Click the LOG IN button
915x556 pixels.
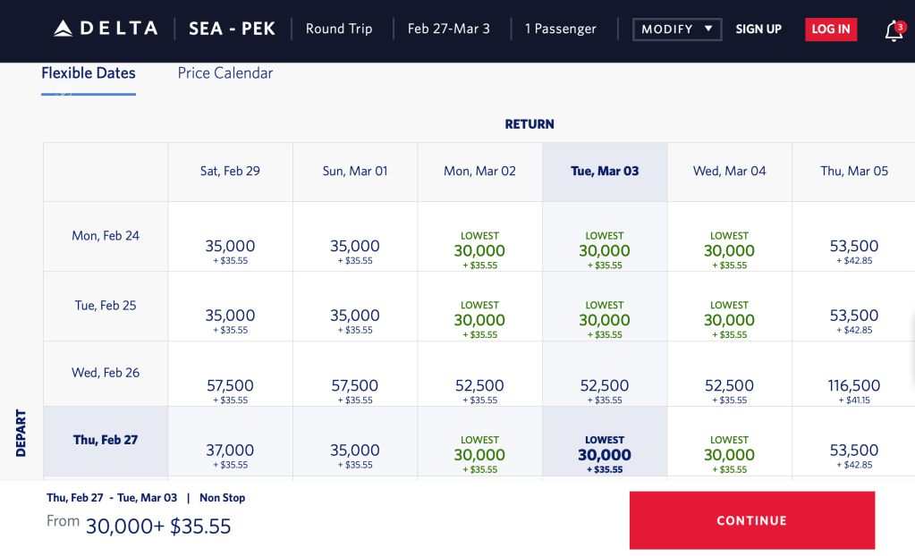831,29
